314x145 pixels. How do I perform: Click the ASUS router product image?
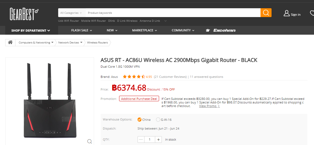pyautogui.click(x=49, y=101)
